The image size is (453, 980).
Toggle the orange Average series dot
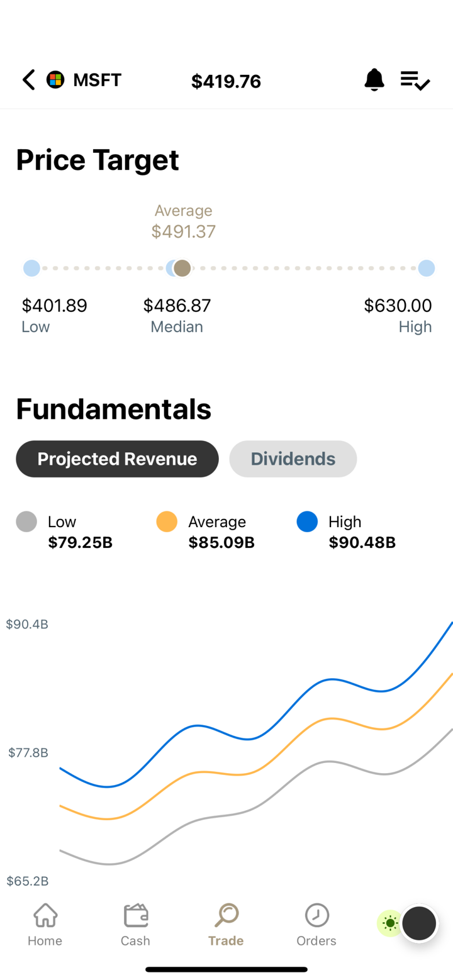(x=167, y=522)
